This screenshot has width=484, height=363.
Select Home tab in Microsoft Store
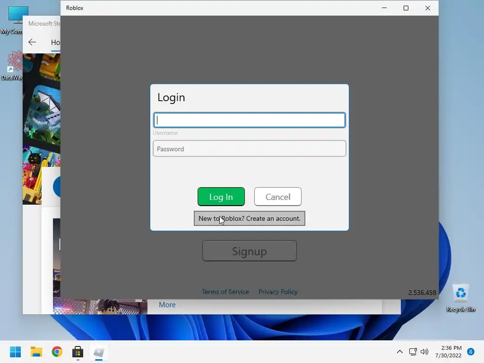click(x=56, y=42)
